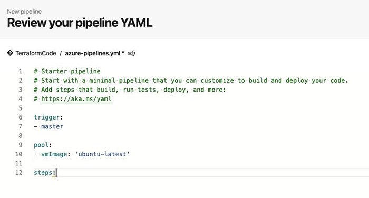Click the vmImage key in the editor
Screen dimensions: 369x198
[54, 154]
